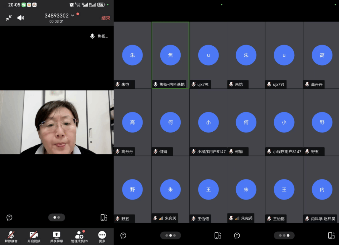Toggle the speaker audio output icon

coord(21,18)
